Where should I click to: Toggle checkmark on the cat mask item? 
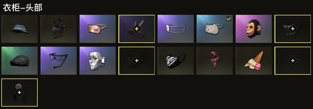click(x=229, y=19)
